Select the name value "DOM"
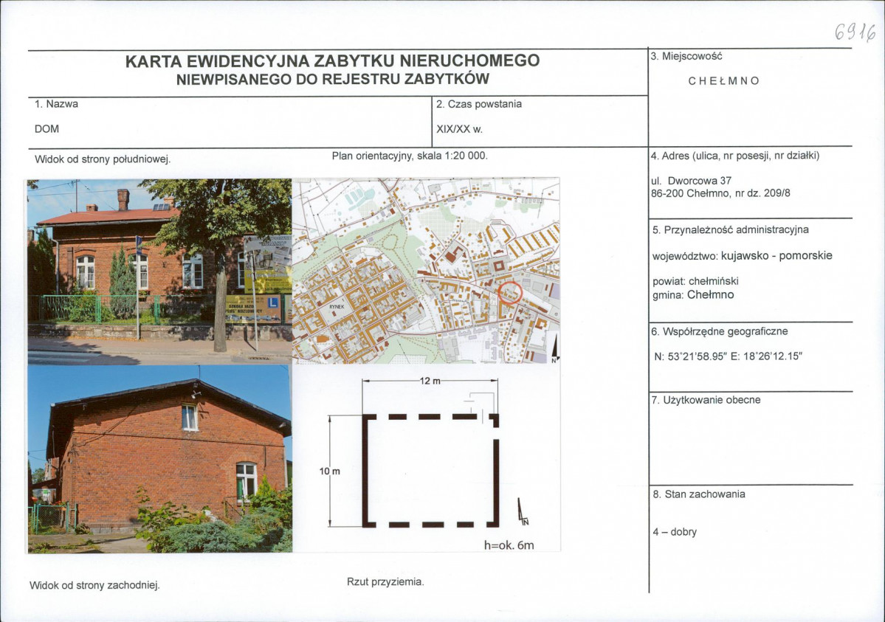Viewport: 885px width, 622px height. tap(47, 128)
